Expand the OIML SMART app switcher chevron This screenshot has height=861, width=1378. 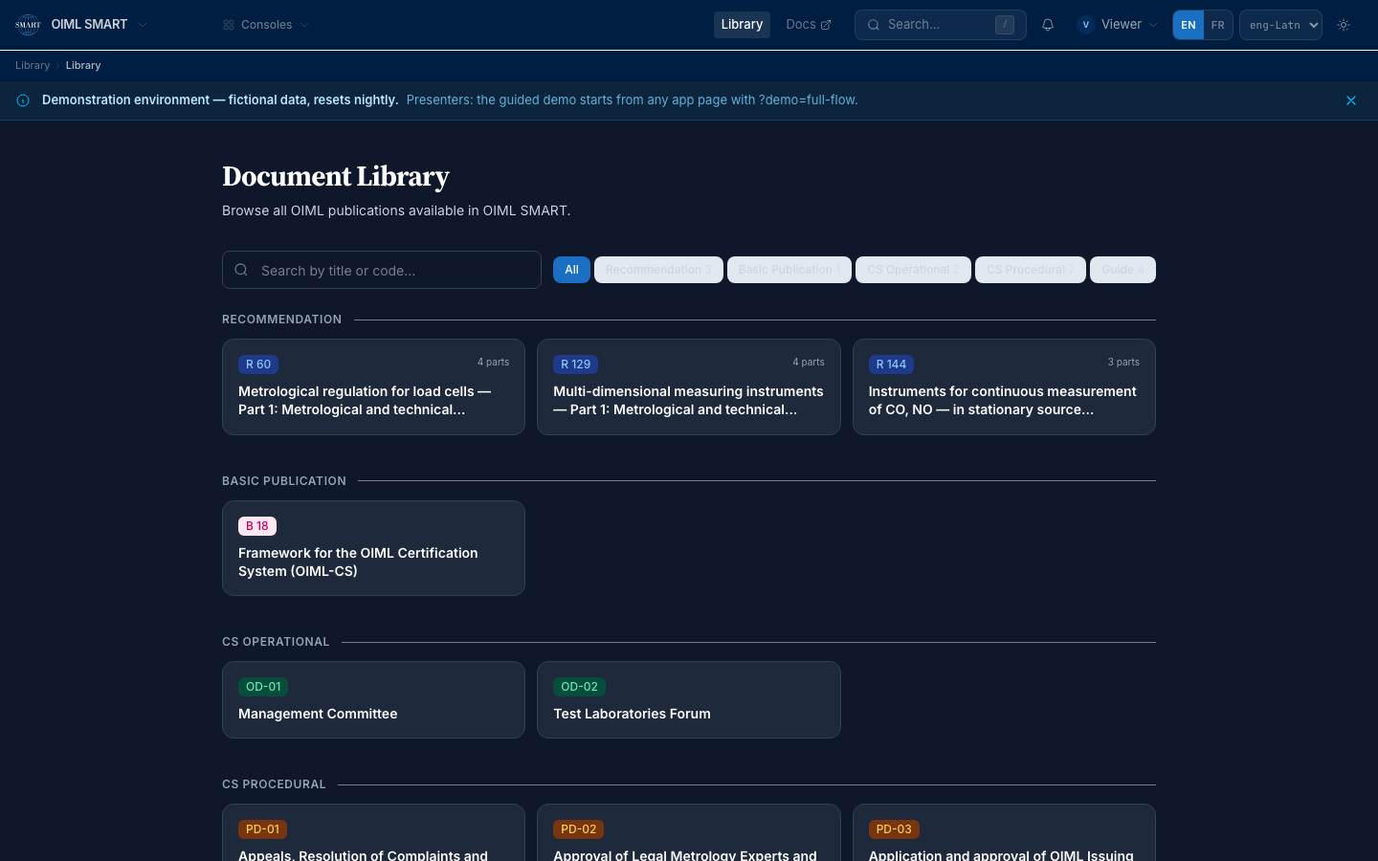pos(143,25)
